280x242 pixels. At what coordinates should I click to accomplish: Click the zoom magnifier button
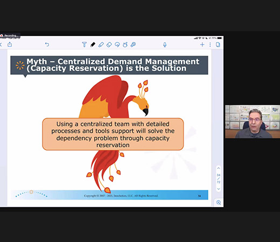(x=219, y=203)
